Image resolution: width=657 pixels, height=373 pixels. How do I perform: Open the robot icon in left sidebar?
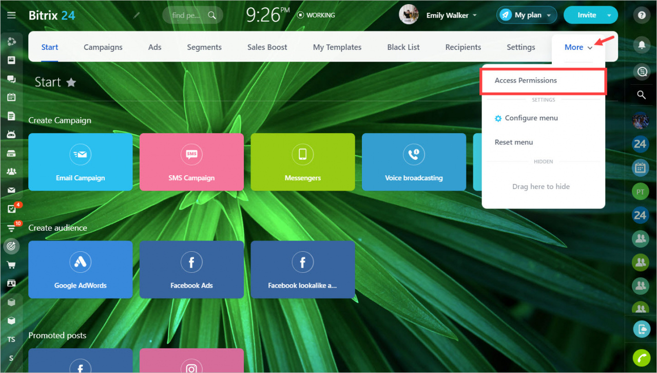(x=11, y=134)
